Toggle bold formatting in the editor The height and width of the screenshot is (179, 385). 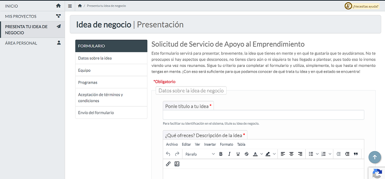pyautogui.click(x=221, y=154)
